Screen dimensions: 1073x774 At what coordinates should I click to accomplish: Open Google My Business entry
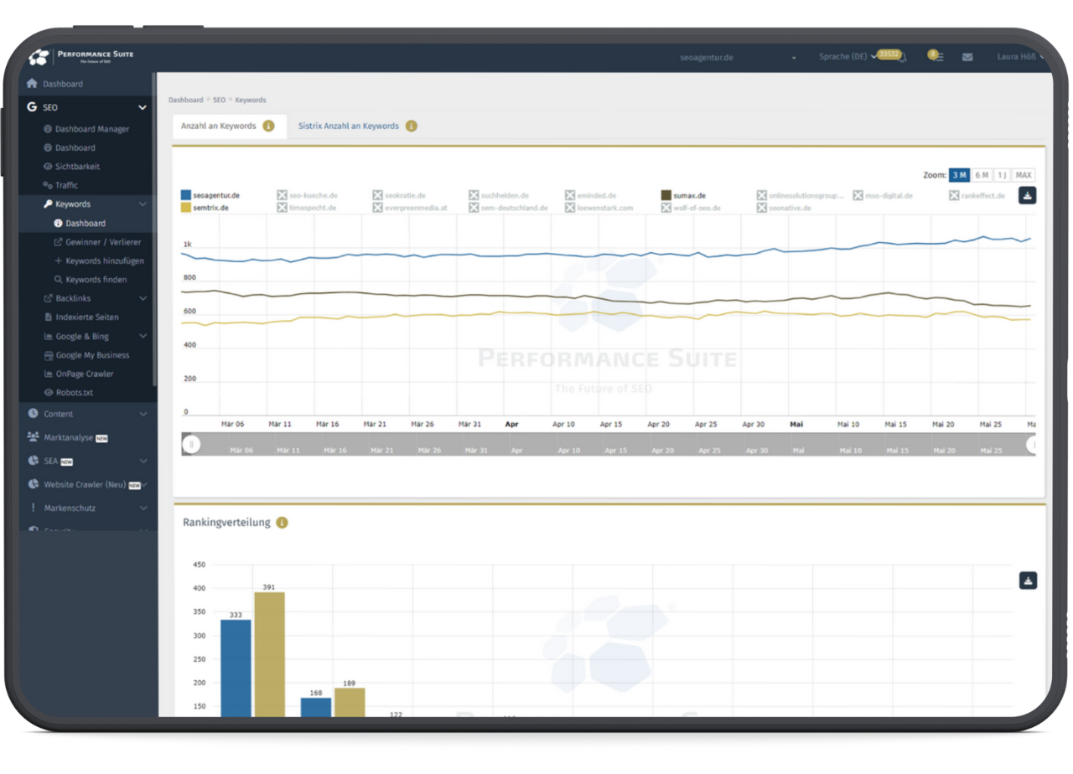pos(86,355)
